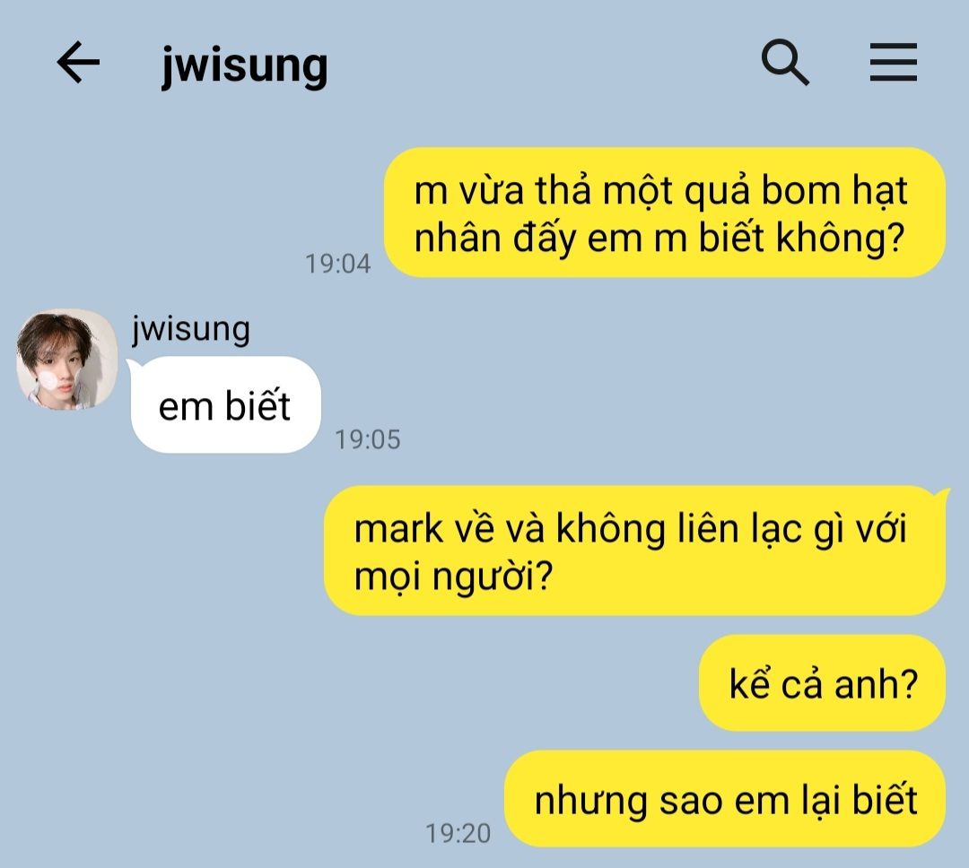Open the hamburger menu icon

[894, 63]
